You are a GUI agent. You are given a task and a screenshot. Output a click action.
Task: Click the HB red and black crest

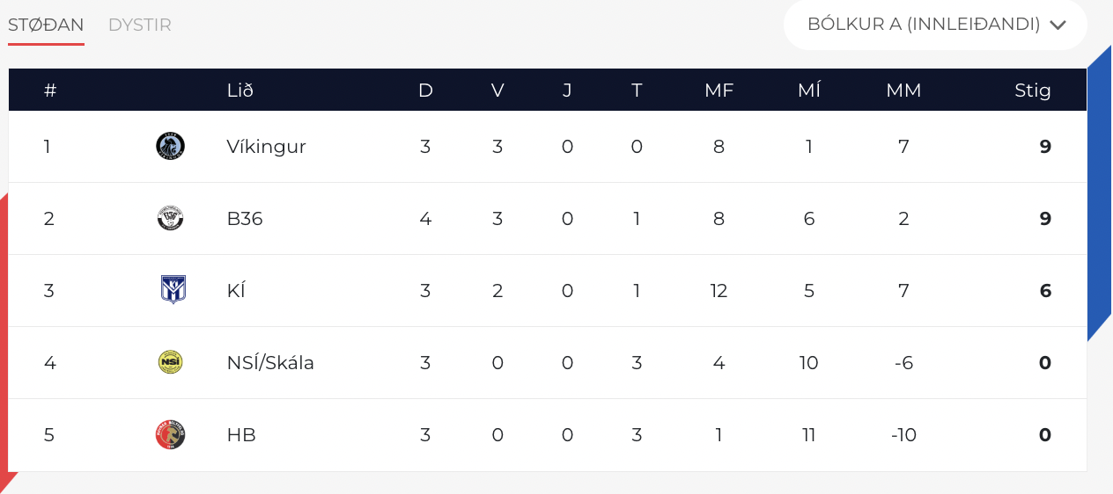coord(170,434)
